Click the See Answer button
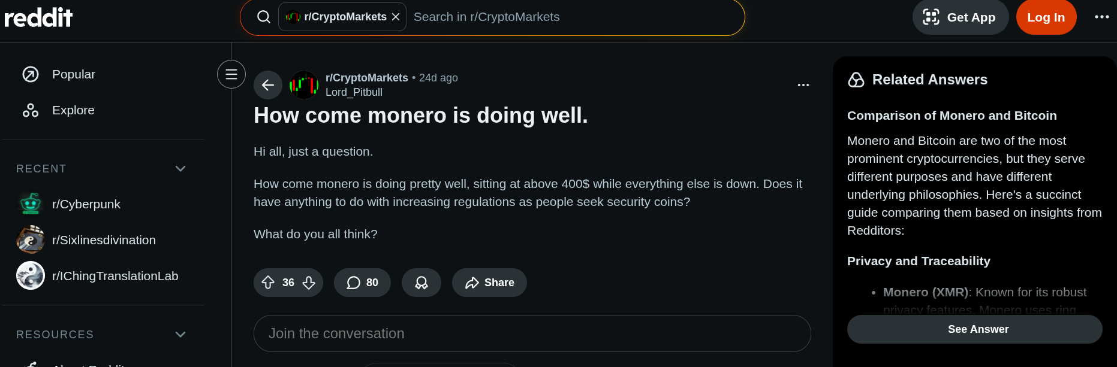1117x367 pixels. tap(974, 329)
